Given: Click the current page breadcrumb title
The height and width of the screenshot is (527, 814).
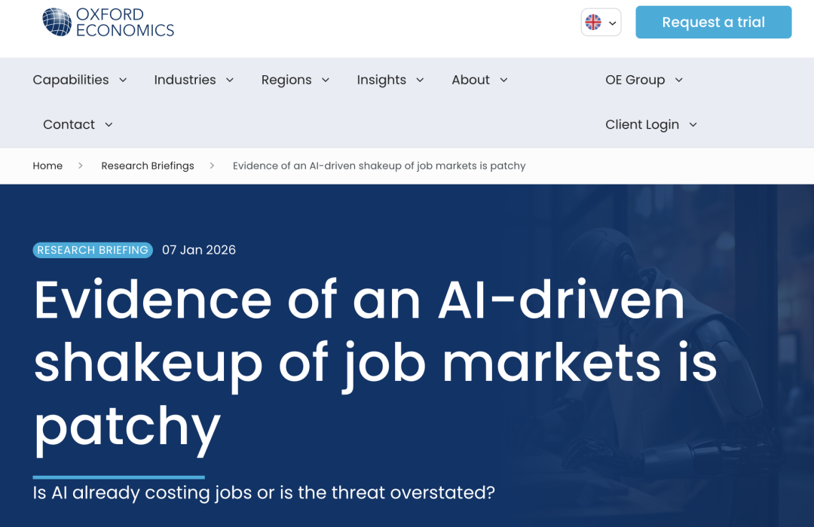Looking at the screenshot, I should 379,166.
